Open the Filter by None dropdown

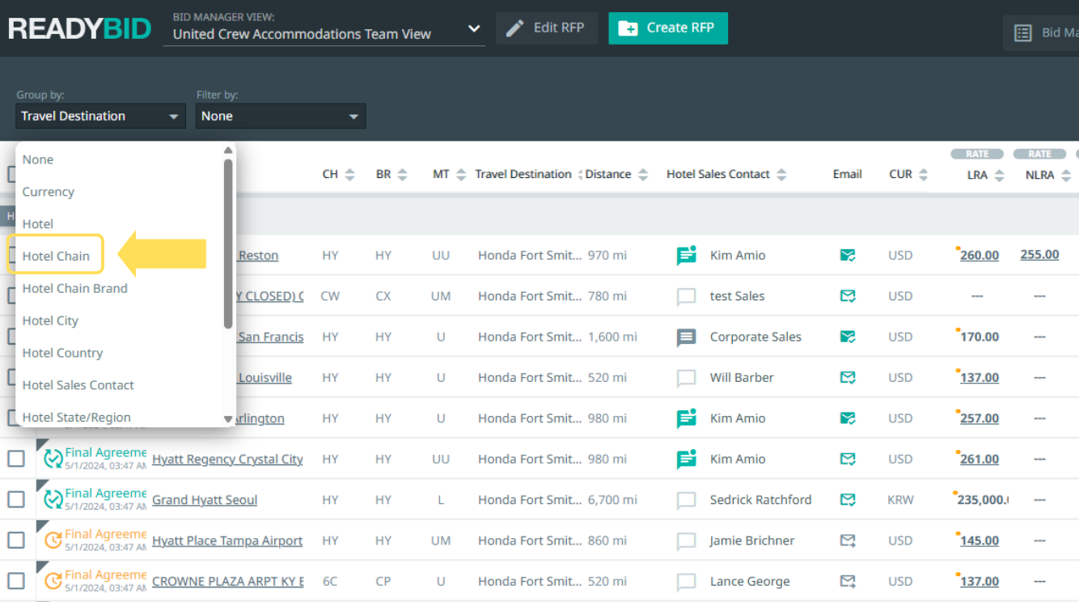281,116
